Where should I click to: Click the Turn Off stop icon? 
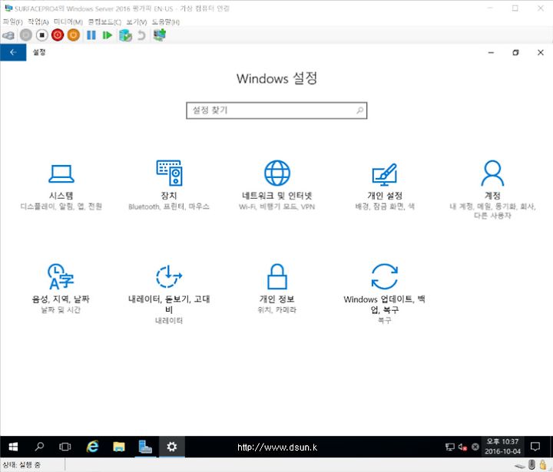41,35
